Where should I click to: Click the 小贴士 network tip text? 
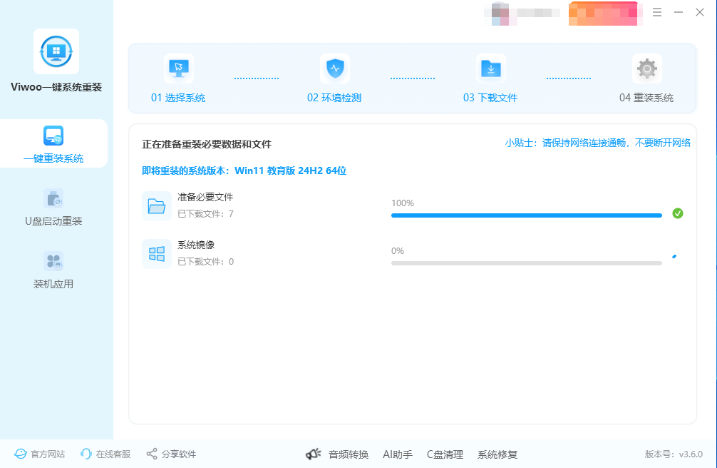(598, 143)
